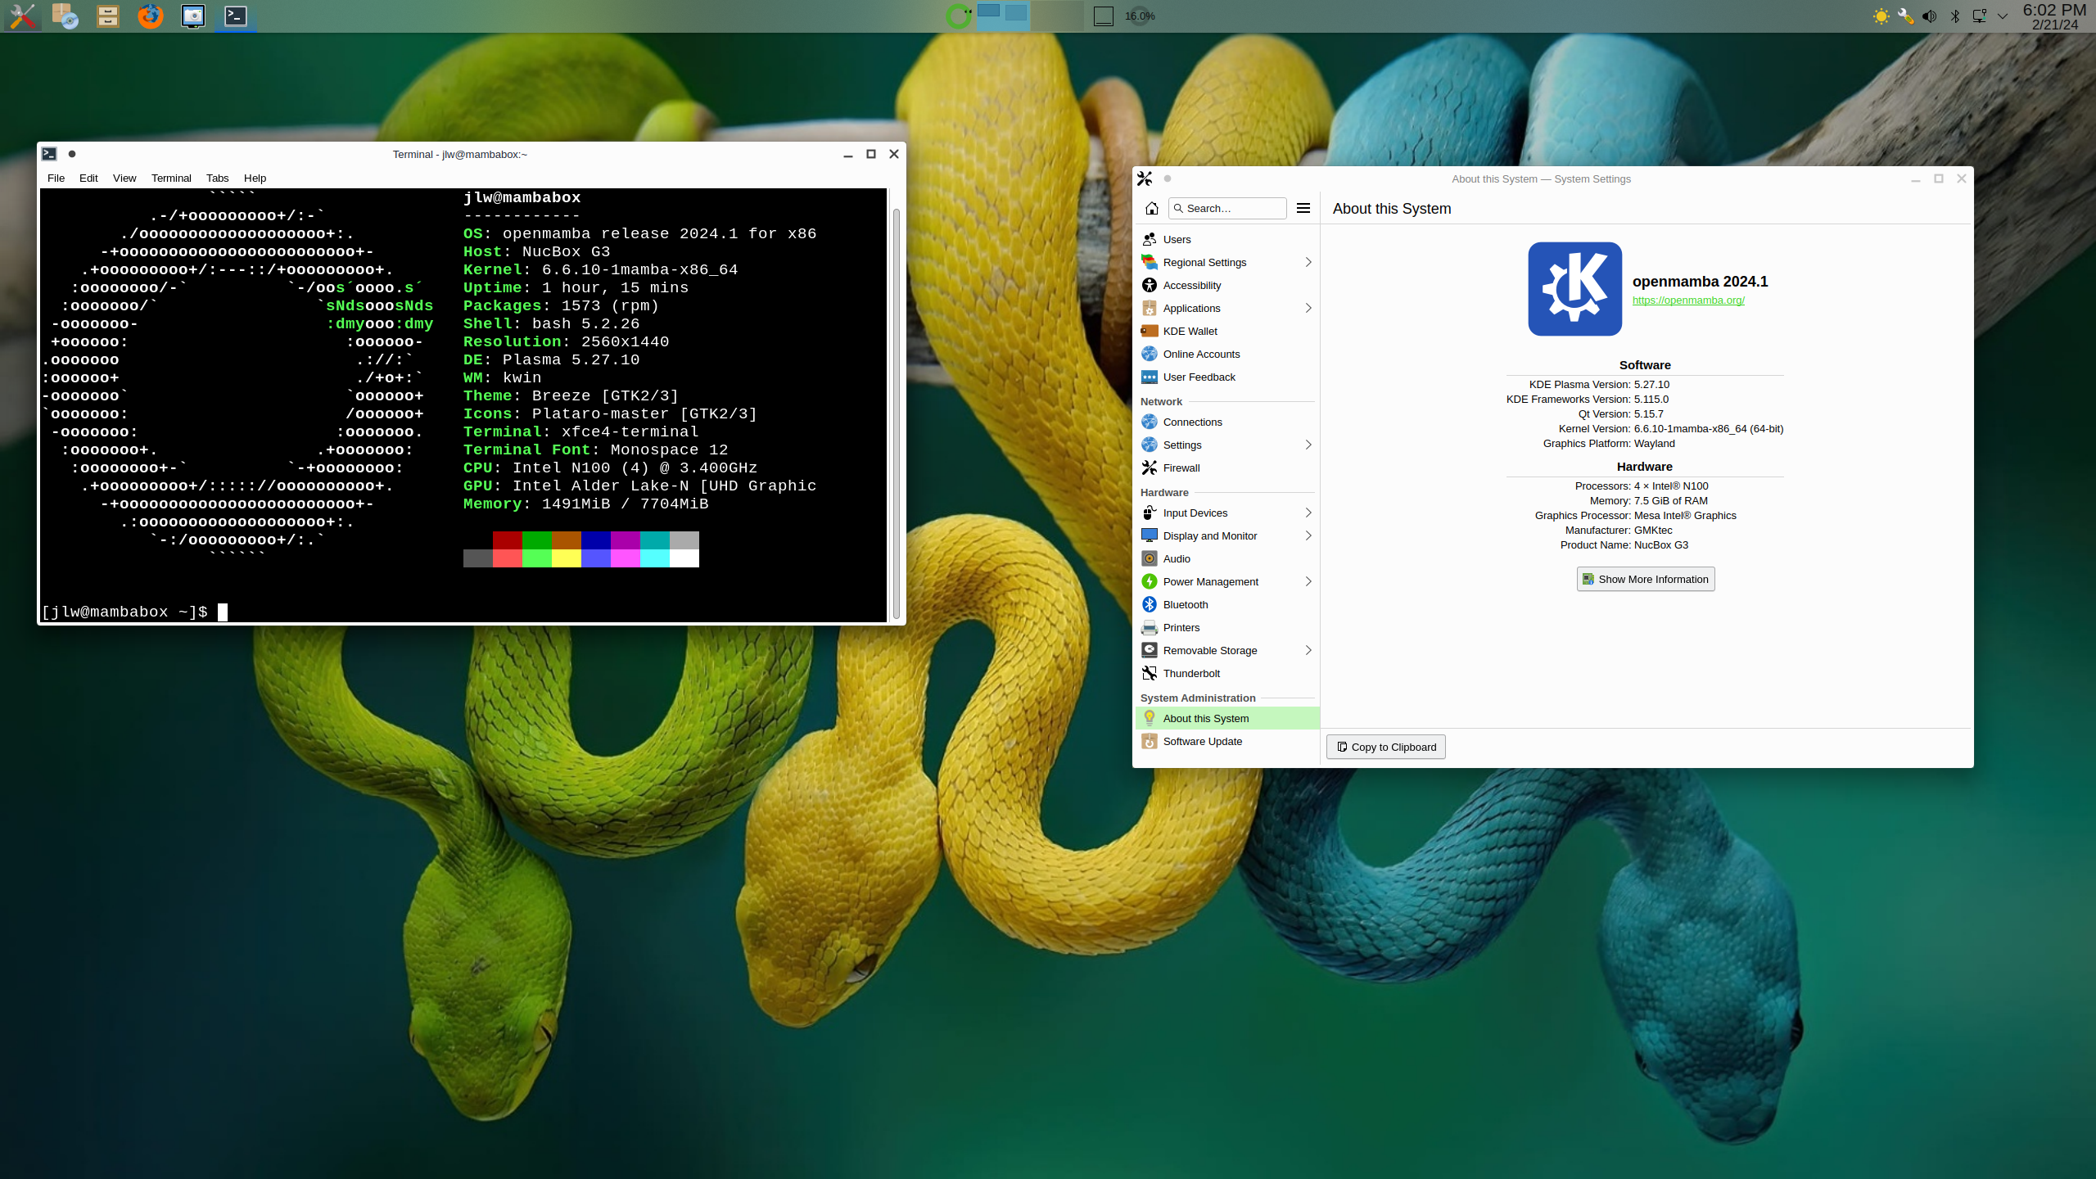Open the network connections tray icon
Image resolution: width=2096 pixels, height=1179 pixels.
click(x=1979, y=16)
